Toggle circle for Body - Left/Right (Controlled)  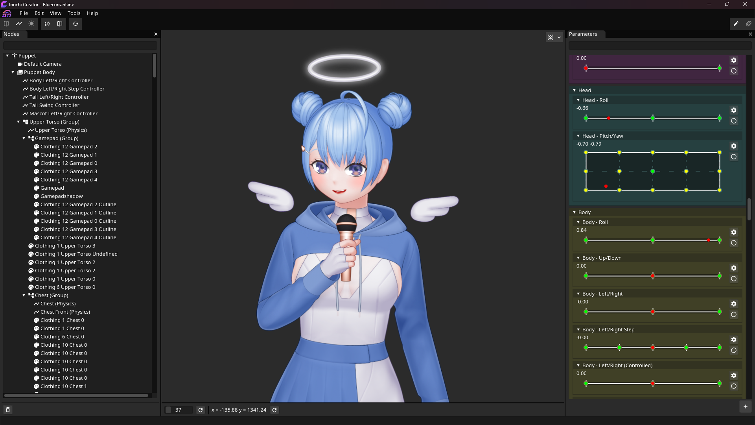tap(734, 386)
